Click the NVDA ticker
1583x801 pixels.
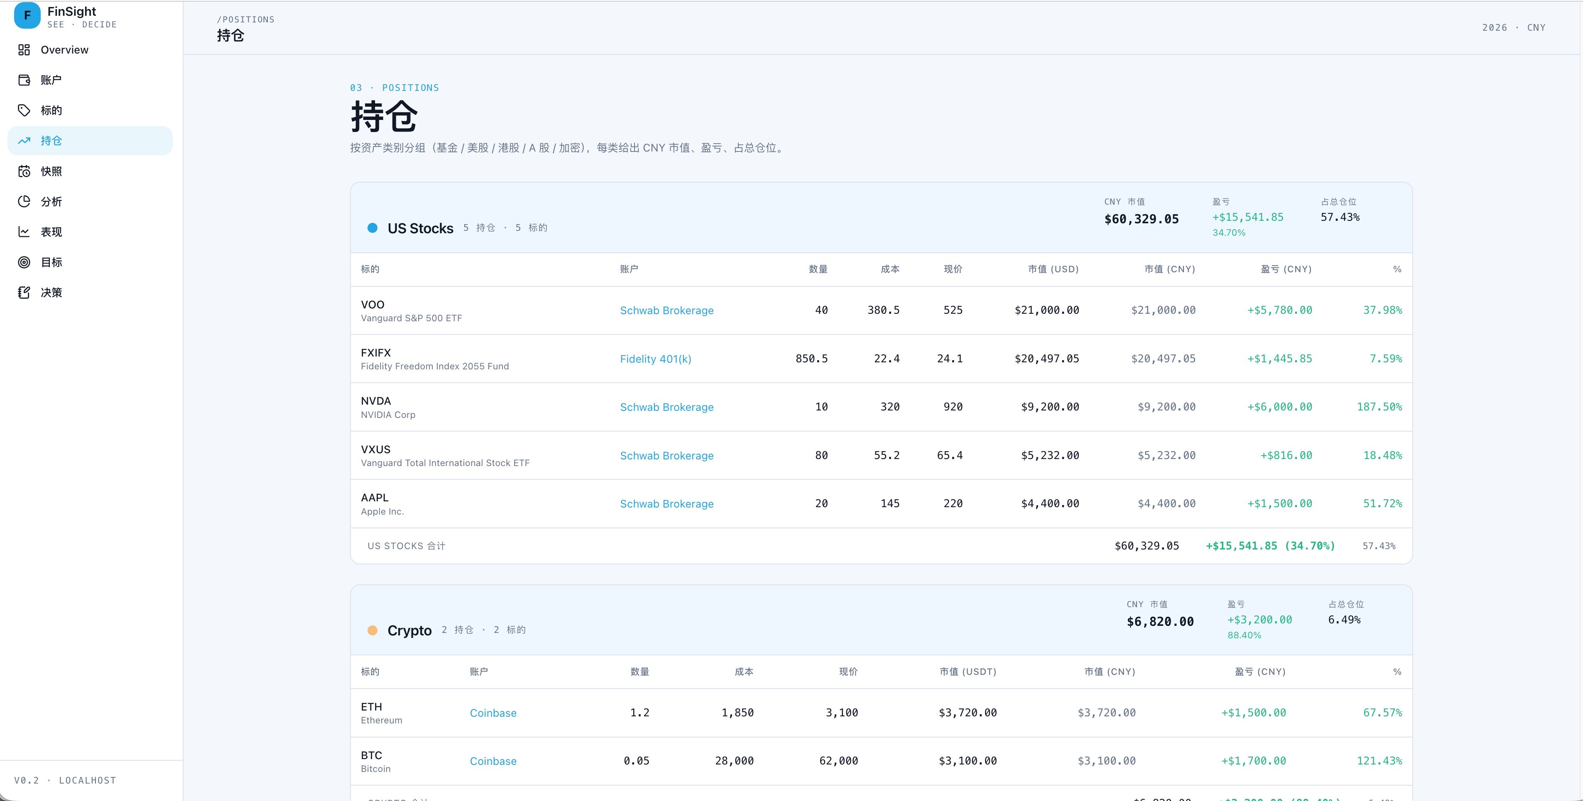click(x=375, y=401)
